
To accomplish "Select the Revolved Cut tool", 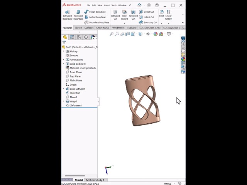I will coord(133,15).
